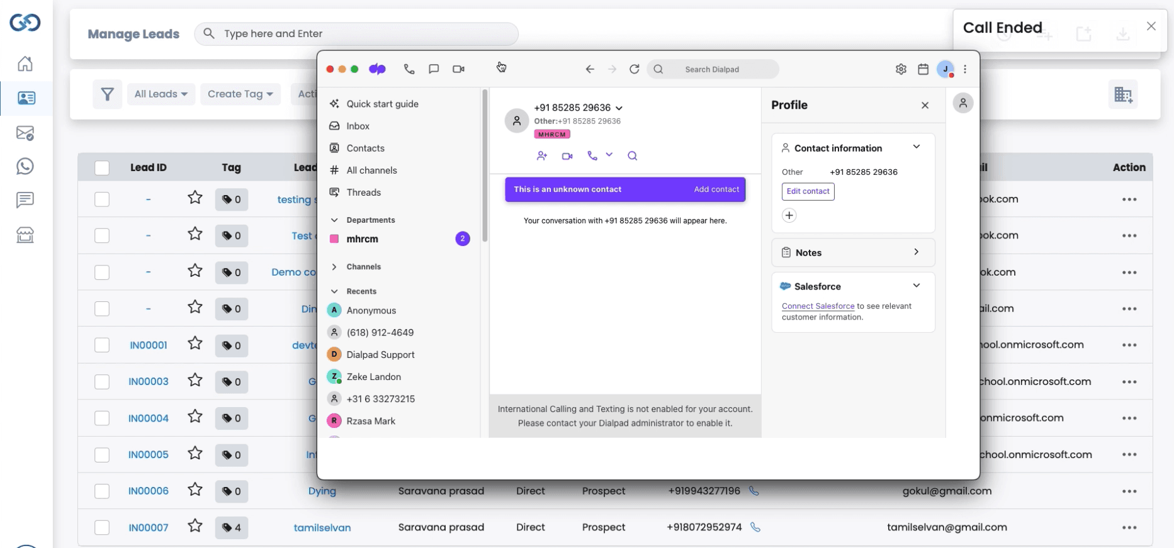Open the Dialpad calendar icon
1174x548 pixels.
[x=923, y=69]
